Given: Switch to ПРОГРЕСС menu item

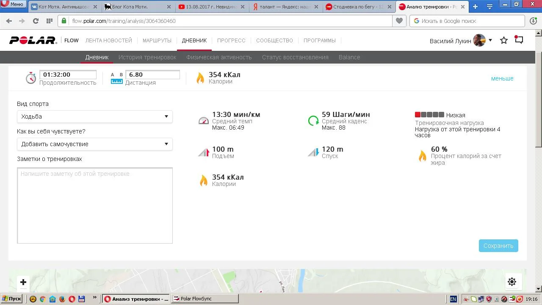Looking at the screenshot, I should 231,41.
